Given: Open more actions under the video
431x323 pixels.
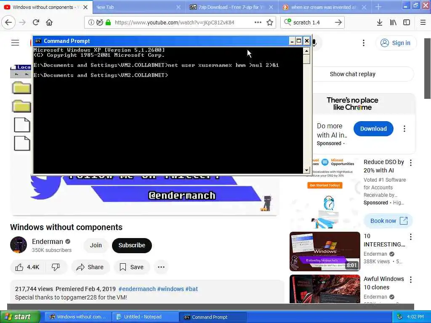Looking at the screenshot, I should (161, 267).
